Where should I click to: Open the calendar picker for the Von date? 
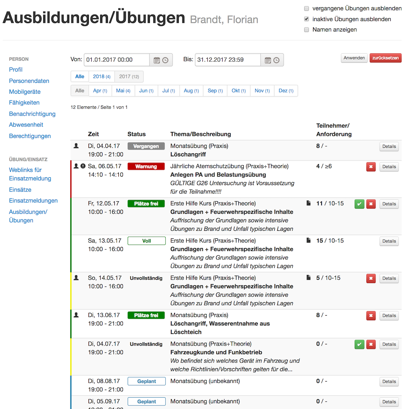[157, 60]
